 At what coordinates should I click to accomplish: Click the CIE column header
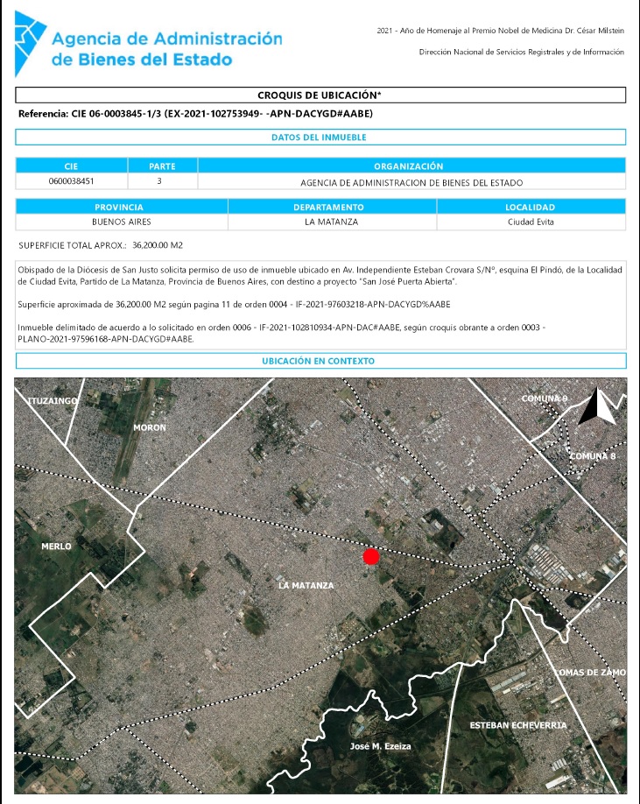pos(72,166)
